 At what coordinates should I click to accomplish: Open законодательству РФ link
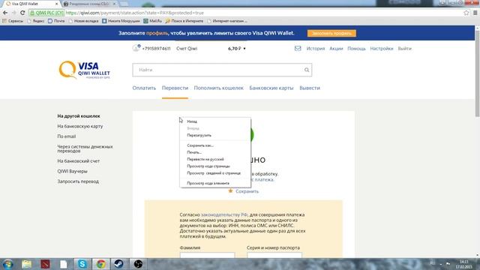[224, 214]
